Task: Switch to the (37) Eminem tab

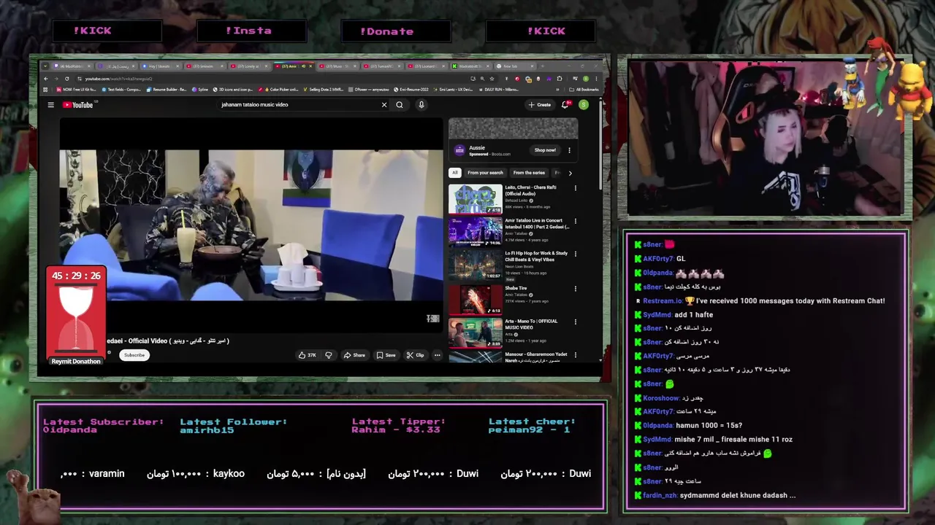Action: (x=206, y=66)
